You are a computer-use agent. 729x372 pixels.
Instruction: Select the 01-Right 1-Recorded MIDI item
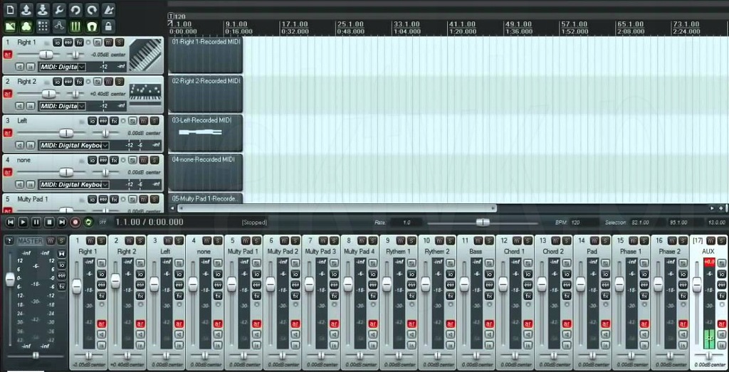(x=206, y=55)
